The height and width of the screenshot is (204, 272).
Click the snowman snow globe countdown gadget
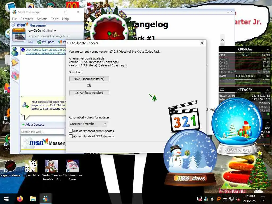coord(190,158)
